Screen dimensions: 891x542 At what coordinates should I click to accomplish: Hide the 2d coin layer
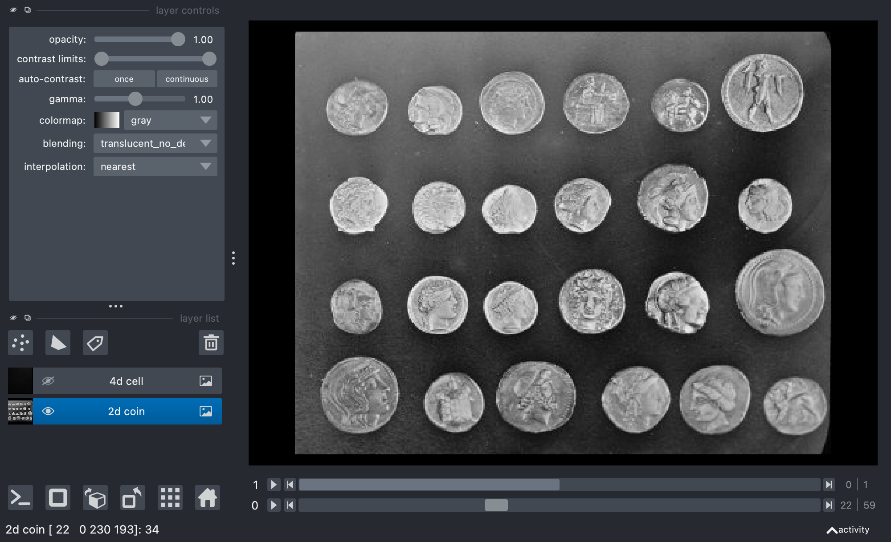coord(48,411)
